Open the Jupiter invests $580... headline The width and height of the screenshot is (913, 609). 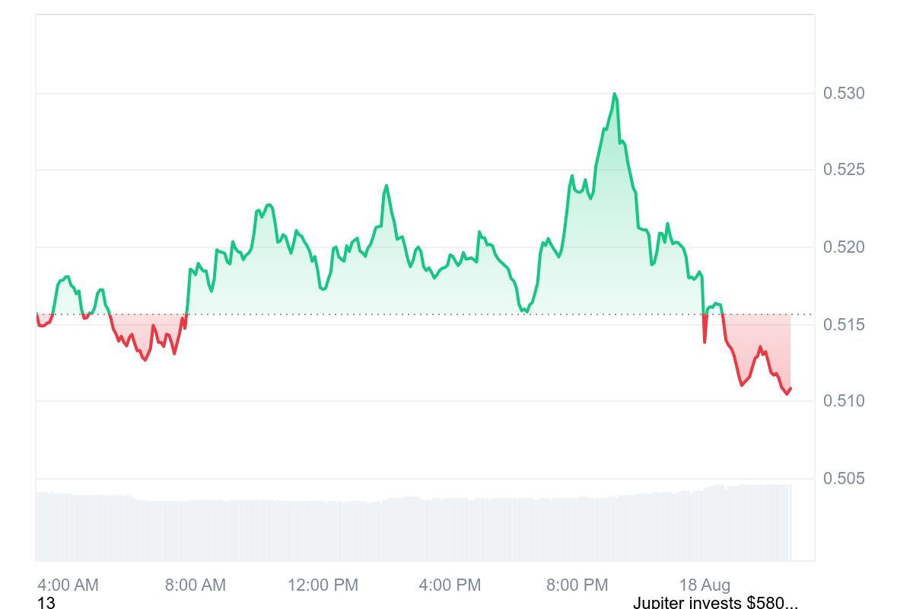715,603
